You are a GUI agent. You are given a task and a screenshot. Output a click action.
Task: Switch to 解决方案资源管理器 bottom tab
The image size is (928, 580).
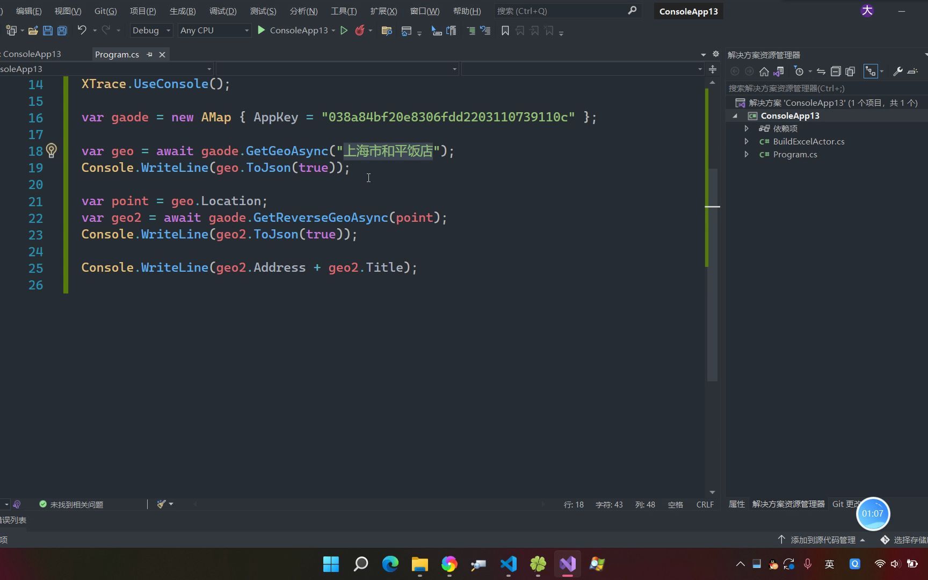788,504
